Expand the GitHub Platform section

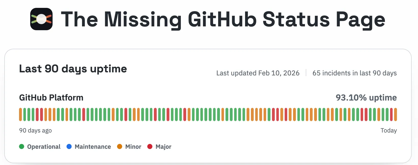(x=51, y=97)
